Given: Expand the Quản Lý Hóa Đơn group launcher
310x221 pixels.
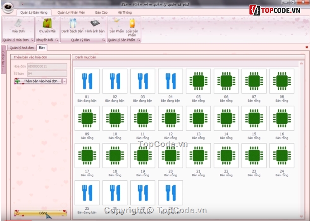Looking at the screenshot, I should point(32,40).
